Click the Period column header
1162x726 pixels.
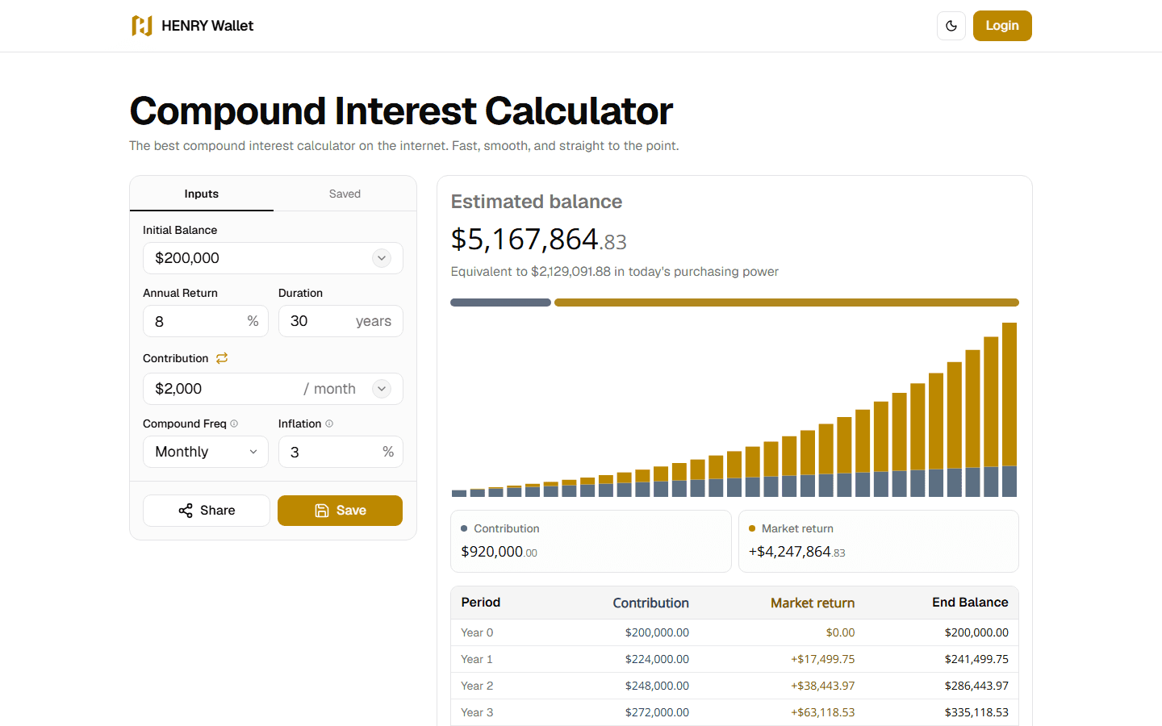point(481,603)
